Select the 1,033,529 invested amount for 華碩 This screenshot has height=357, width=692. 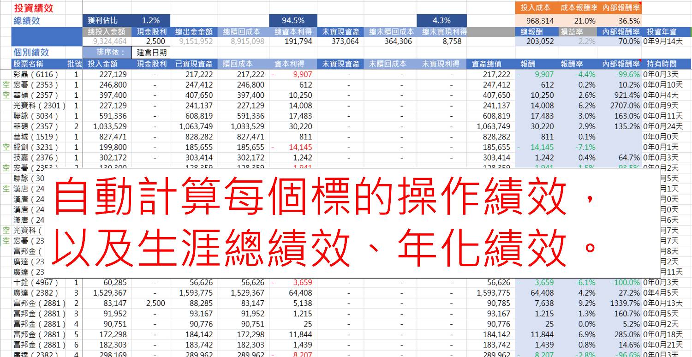click(x=110, y=126)
